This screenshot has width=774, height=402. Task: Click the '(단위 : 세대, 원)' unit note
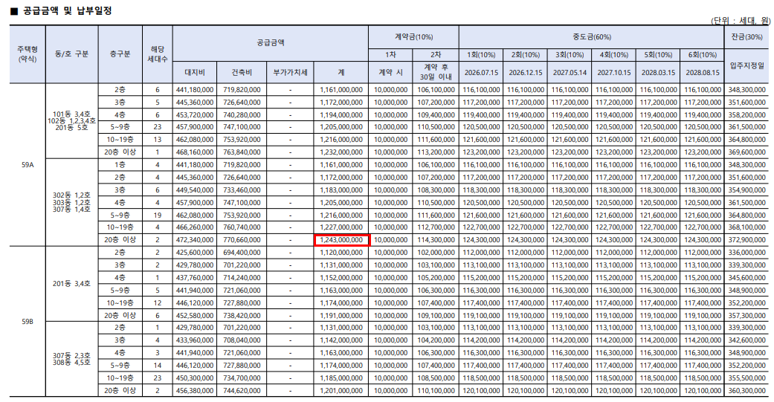click(741, 21)
